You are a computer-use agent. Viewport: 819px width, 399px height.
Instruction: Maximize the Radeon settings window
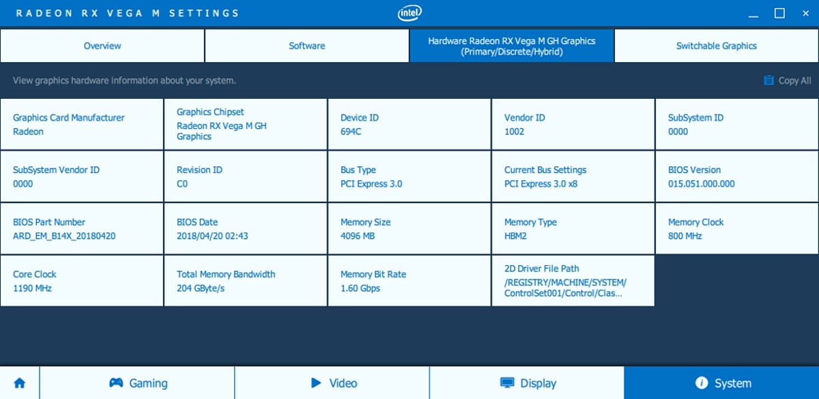779,13
